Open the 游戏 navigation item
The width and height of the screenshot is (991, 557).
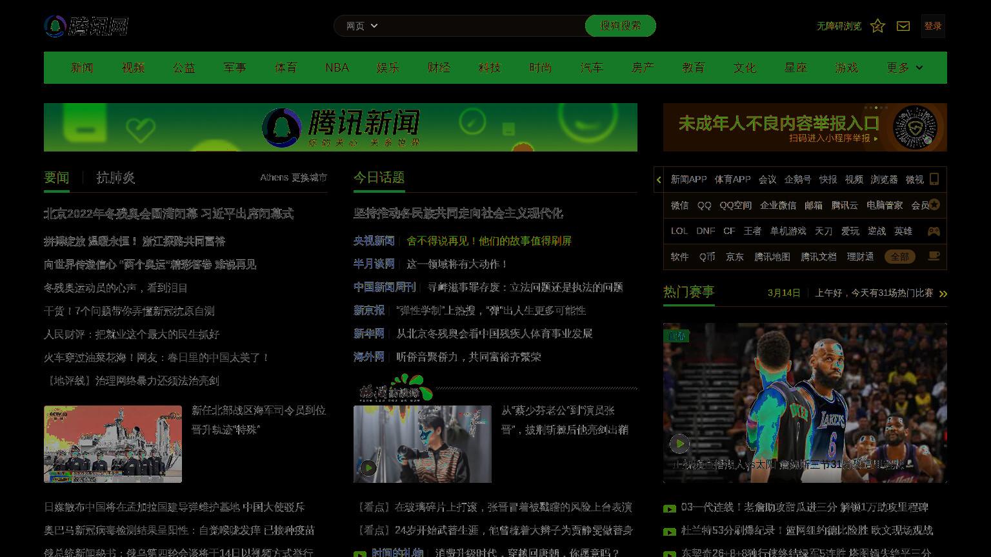point(846,68)
